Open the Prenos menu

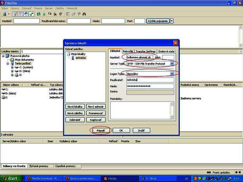coord(38,8)
